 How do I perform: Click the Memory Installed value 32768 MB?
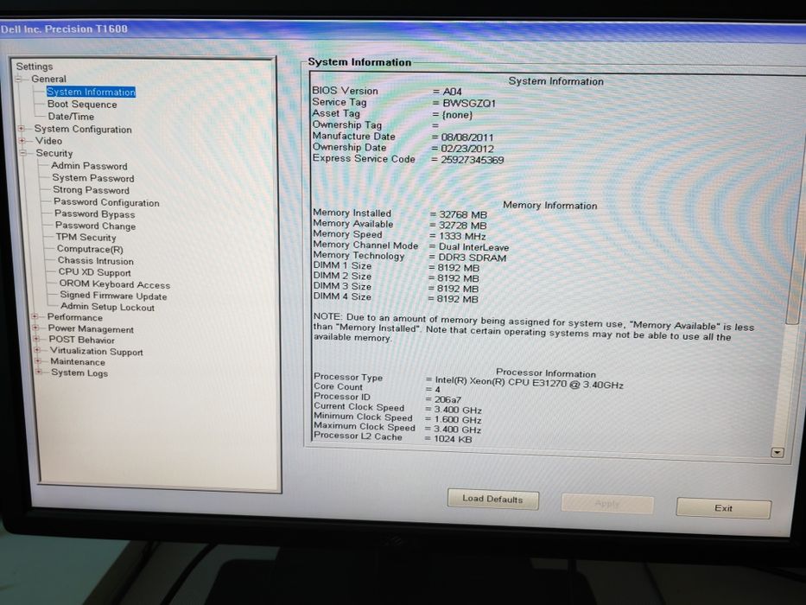pyautogui.click(x=463, y=214)
